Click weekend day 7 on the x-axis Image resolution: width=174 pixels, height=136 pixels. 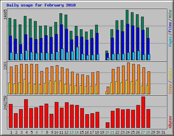coord(42,132)
